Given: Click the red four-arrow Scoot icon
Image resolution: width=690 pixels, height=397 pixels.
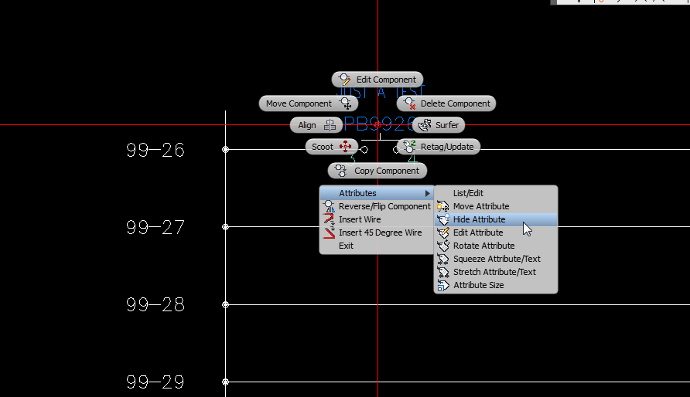Looking at the screenshot, I should coord(346,147).
